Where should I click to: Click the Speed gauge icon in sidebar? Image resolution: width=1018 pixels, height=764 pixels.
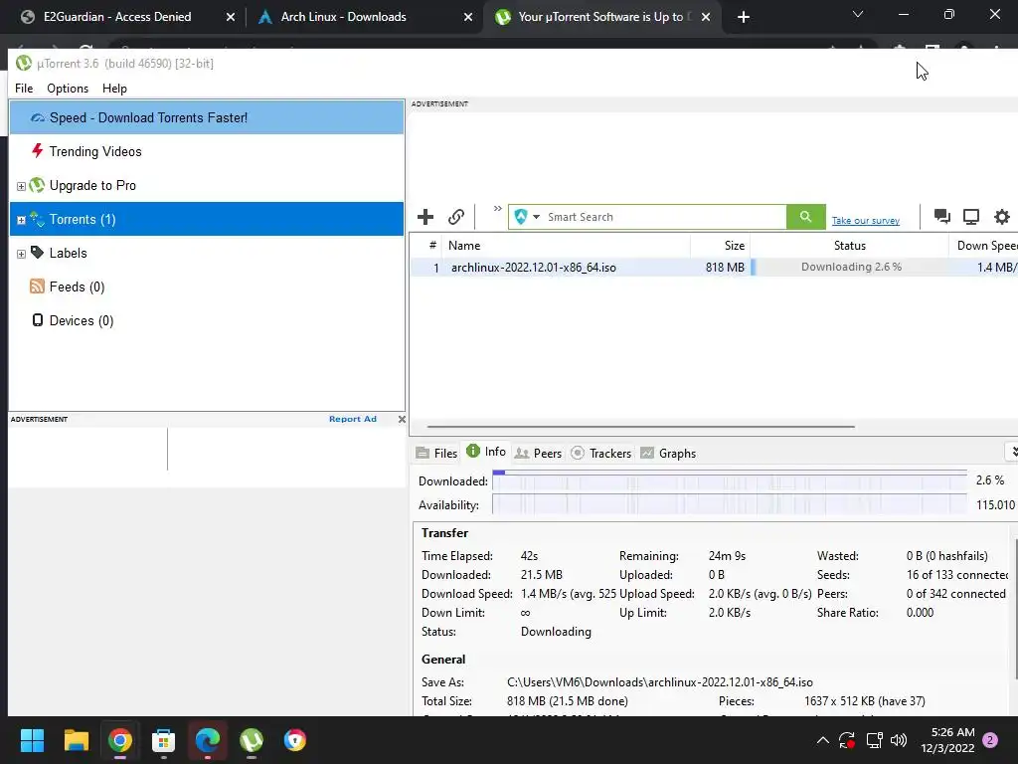(38, 117)
